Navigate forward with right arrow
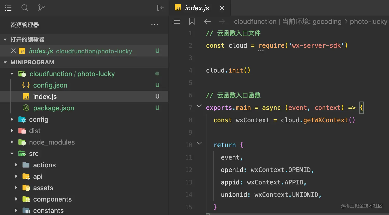 click(222, 21)
